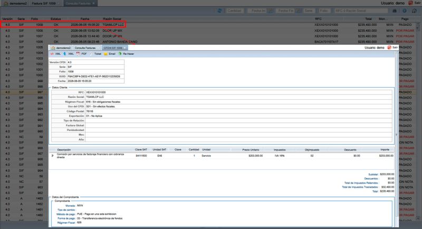
Task: Sort by the Versión column header
Action: point(7,19)
